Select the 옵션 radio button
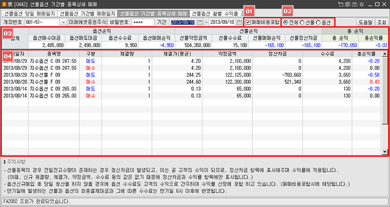The height and width of the screenshot is (207, 390). point(318,22)
